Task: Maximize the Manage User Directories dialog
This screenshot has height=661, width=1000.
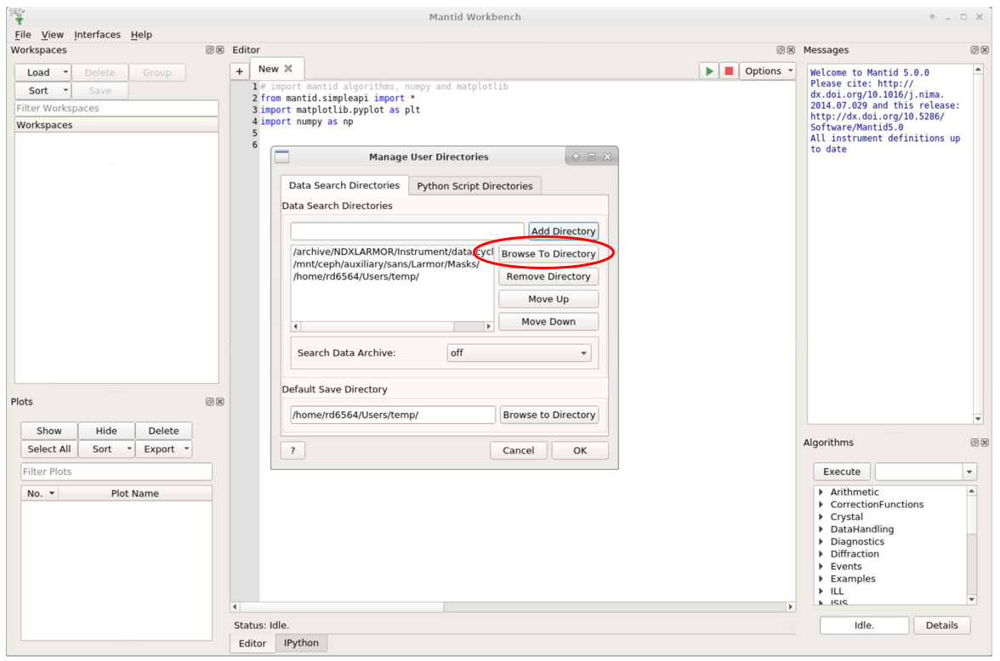Action: tap(591, 157)
